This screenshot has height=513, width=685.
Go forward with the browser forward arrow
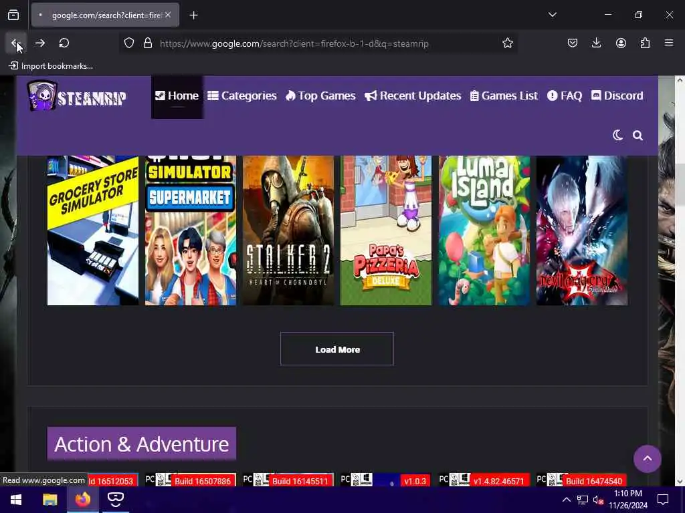pos(39,43)
